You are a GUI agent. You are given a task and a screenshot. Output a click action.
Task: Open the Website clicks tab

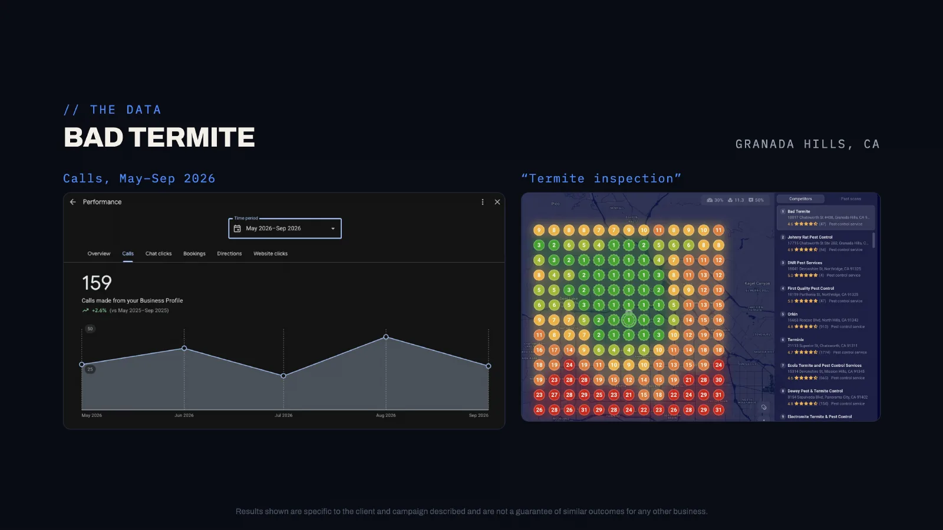pos(271,254)
